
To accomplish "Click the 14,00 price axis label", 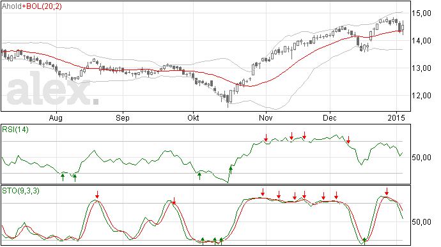I will click(x=421, y=41).
